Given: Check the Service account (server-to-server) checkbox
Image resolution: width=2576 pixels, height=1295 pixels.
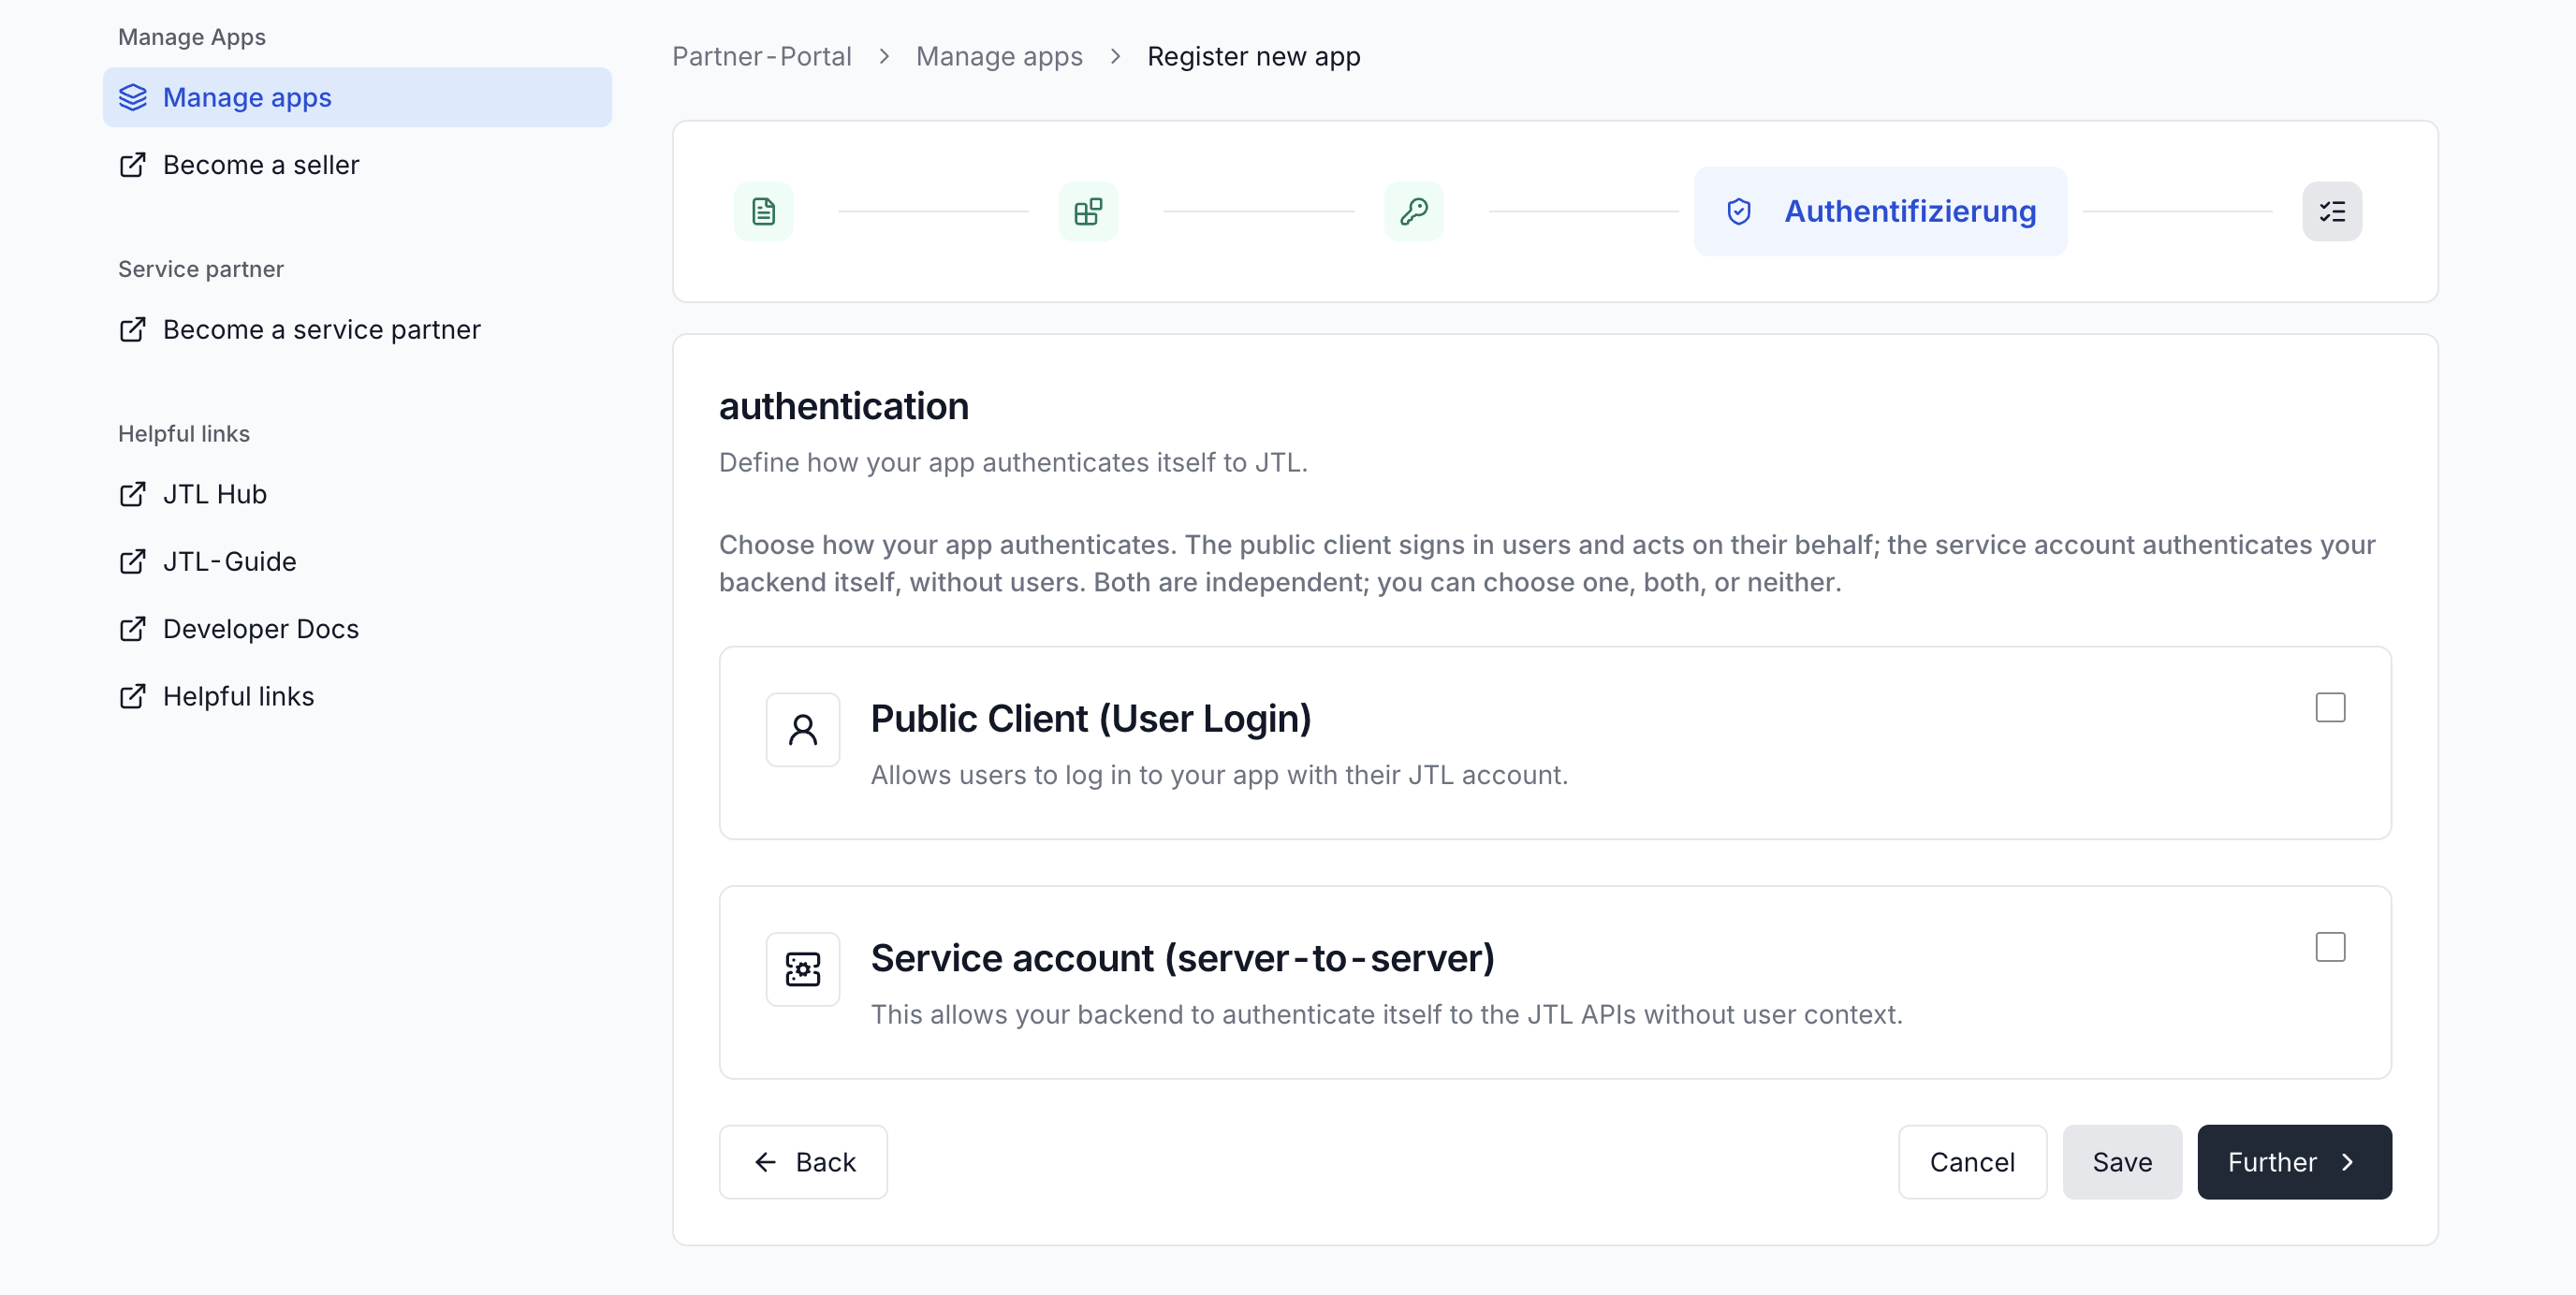Looking at the screenshot, I should point(2330,947).
